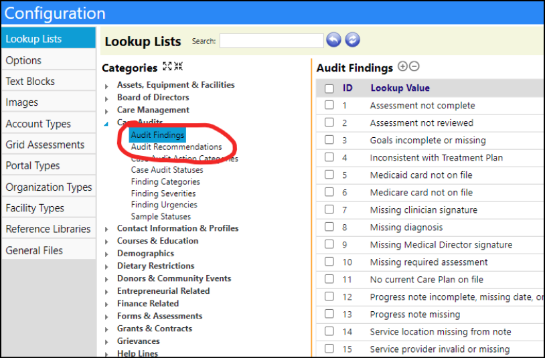The image size is (545, 358).
Task: Collapse the Case Audits arrow
Action: click(x=106, y=124)
